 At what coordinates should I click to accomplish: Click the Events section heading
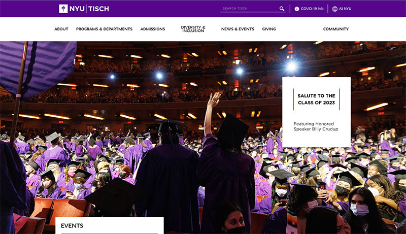point(72,226)
